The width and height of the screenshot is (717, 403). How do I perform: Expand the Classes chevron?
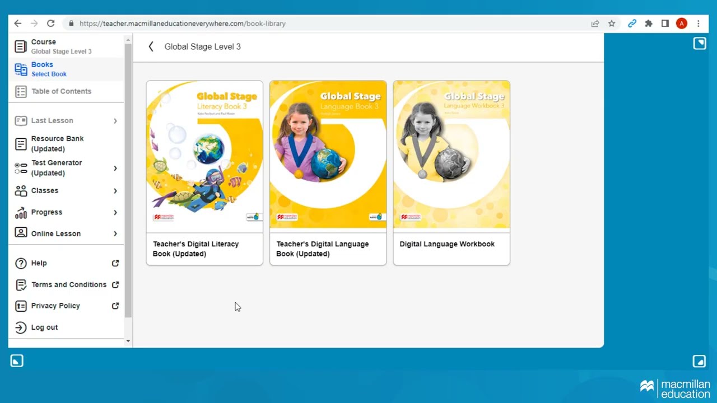coord(115,191)
